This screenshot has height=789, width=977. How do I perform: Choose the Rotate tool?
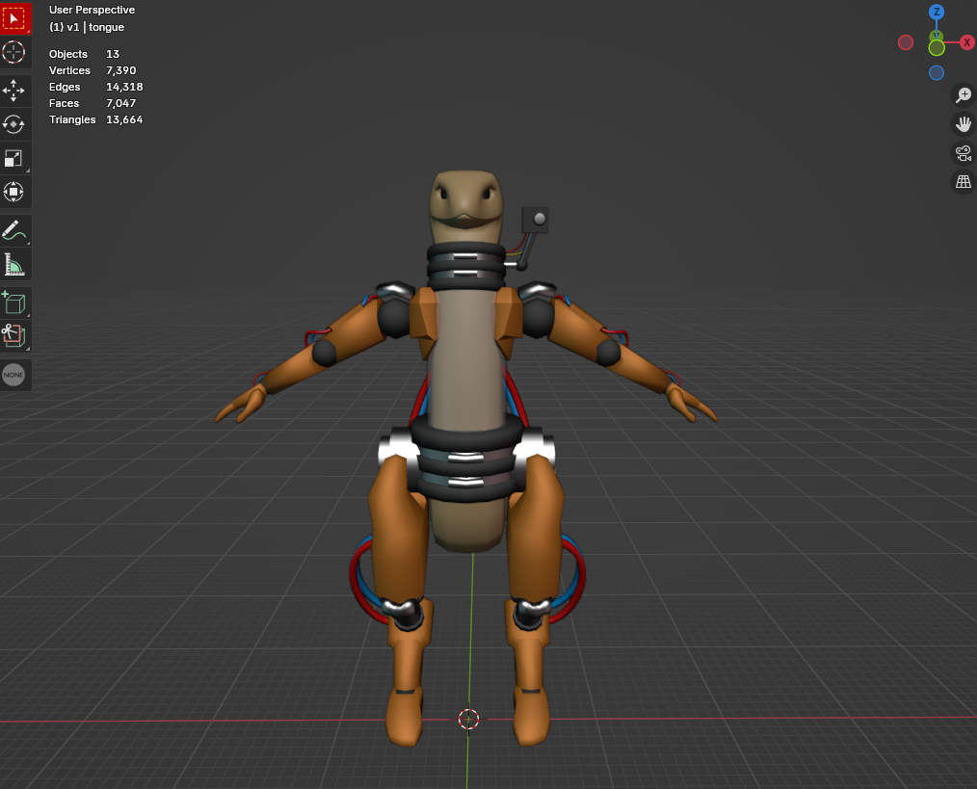pos(14,124)
